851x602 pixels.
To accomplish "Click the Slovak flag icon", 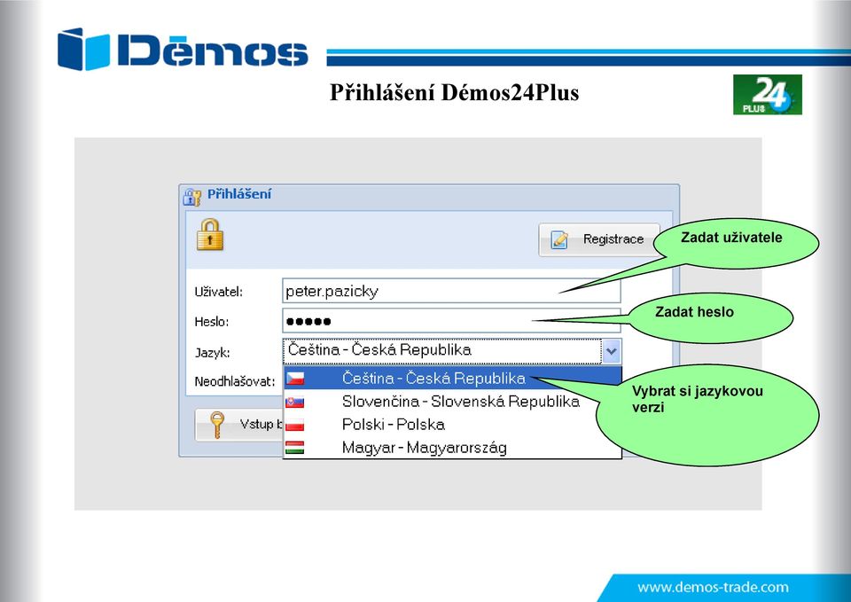I will (294, 402).
